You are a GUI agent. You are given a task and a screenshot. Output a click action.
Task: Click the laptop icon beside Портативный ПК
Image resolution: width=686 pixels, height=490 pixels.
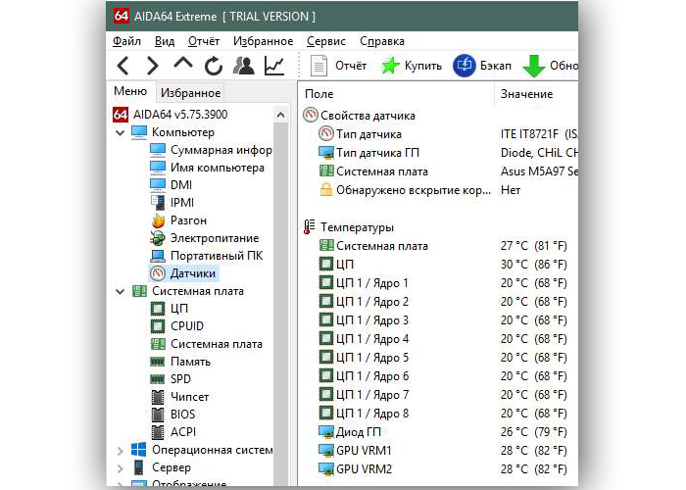click(158, 256)
